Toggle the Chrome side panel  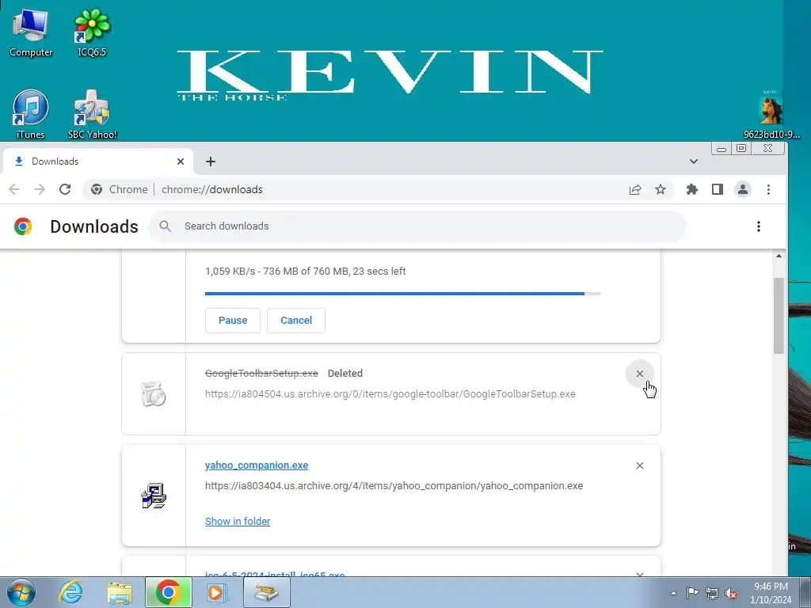(x=718, y=189)
